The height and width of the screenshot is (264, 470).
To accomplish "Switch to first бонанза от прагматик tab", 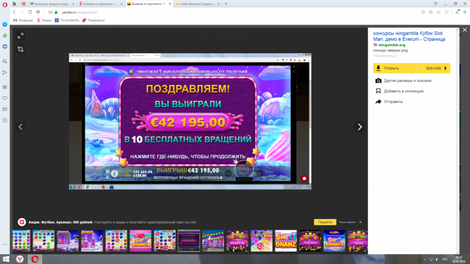I will (x=100, y=4).
